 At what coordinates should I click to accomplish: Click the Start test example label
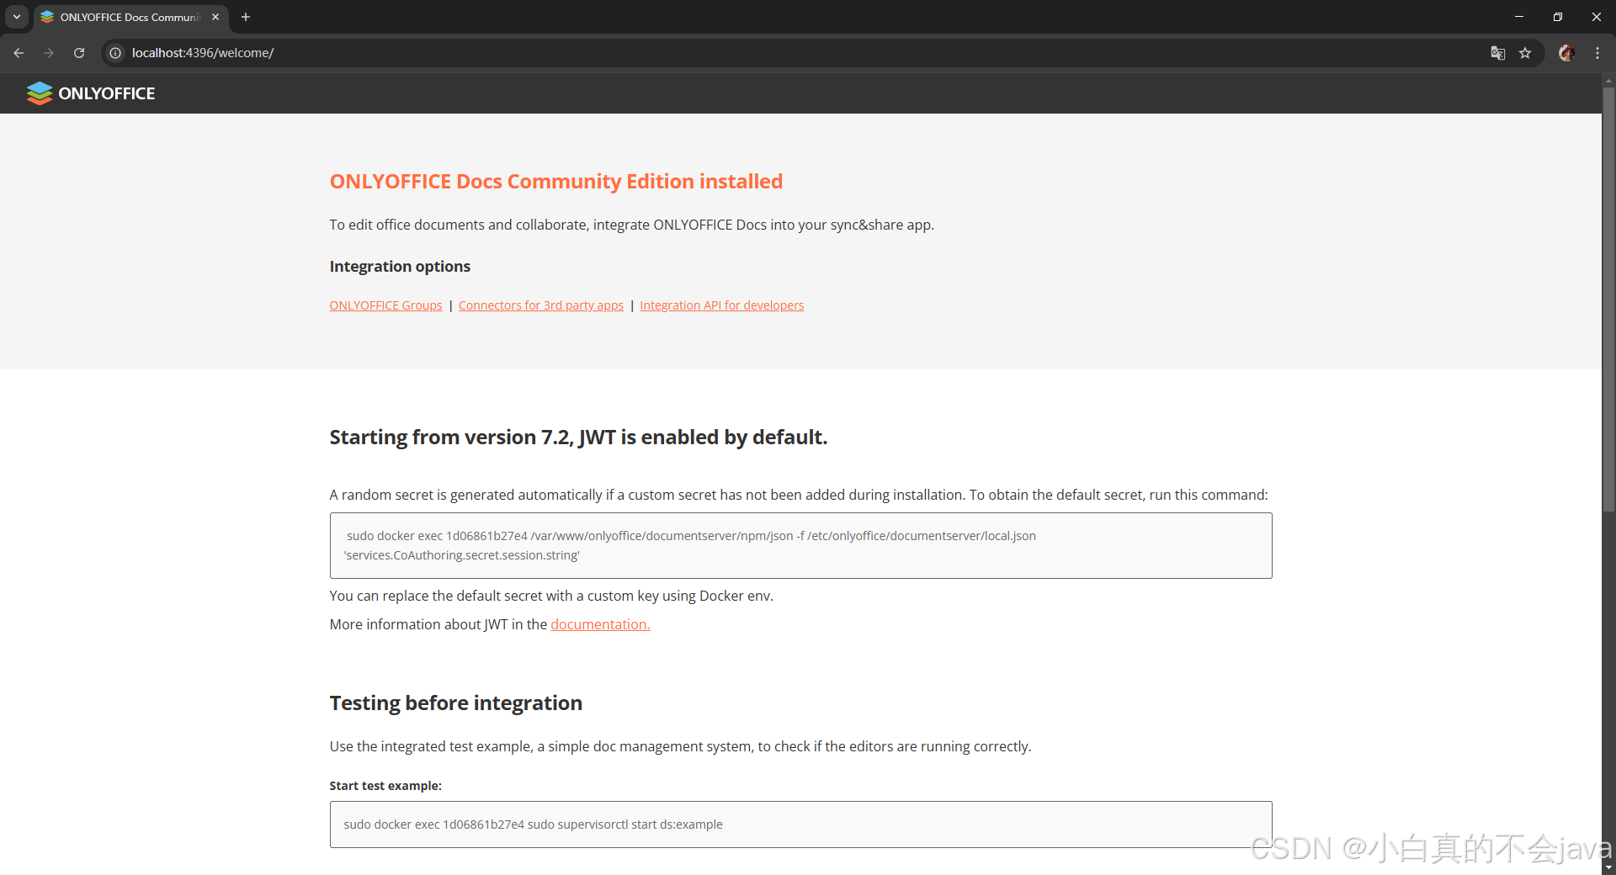click(385, 786)
